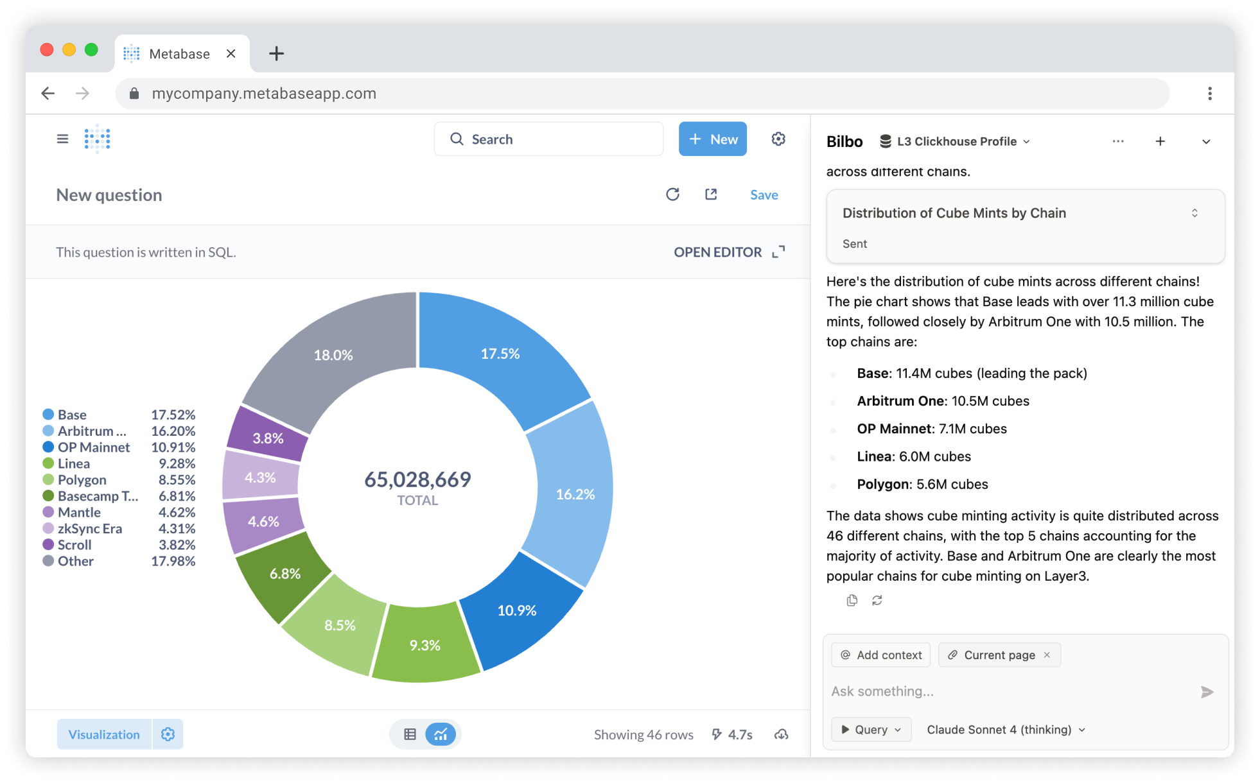Click the 18.0% gray pie slice
Screen dimensions: 1260x783
[x=333, y=355]
